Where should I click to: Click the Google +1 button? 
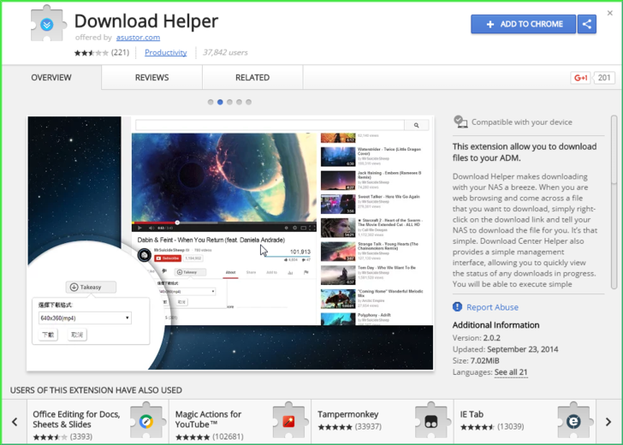tap(581, 78)
